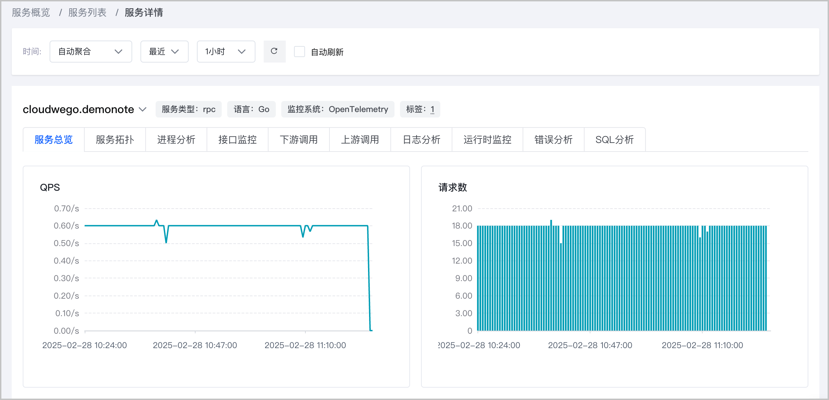Viewport: 829px width, 400px height.
Task: Open the 运行时监控 tab
Action: click(487, 140)
